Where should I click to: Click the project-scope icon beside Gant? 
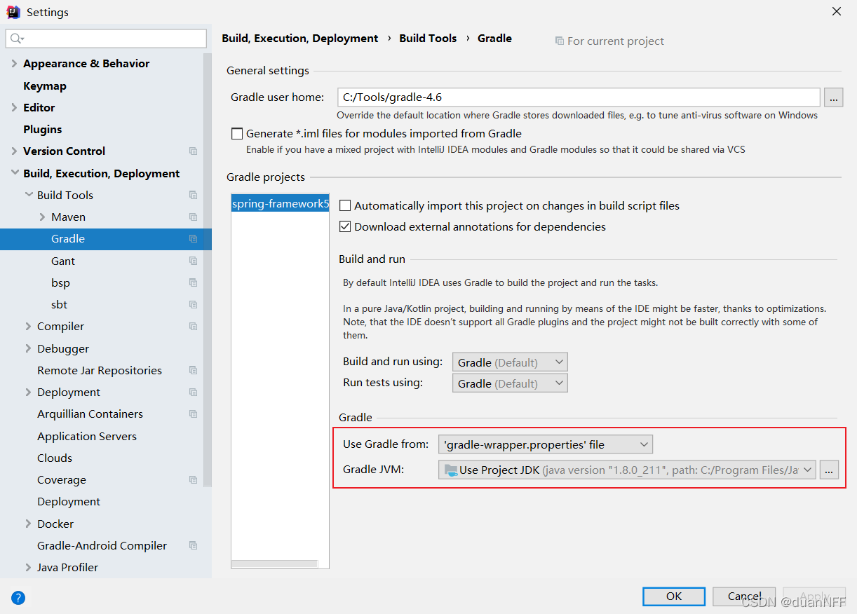point(193,261)
